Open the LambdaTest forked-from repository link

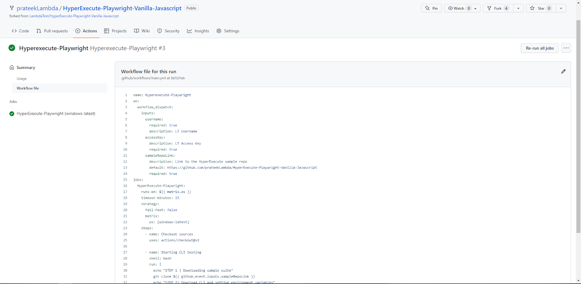pos(74,16)
